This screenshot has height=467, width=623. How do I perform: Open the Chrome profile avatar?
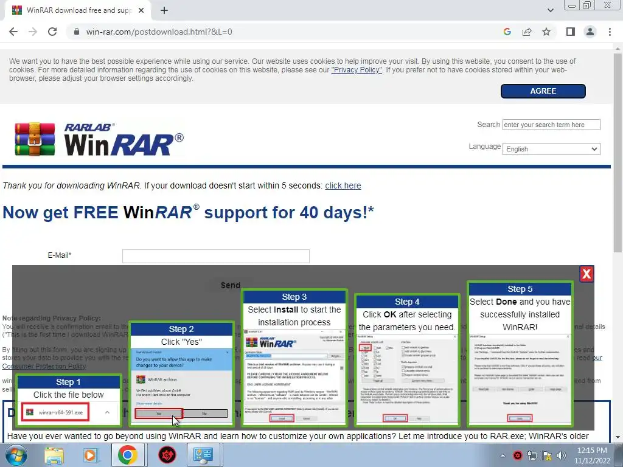click(x=590, y=32)
